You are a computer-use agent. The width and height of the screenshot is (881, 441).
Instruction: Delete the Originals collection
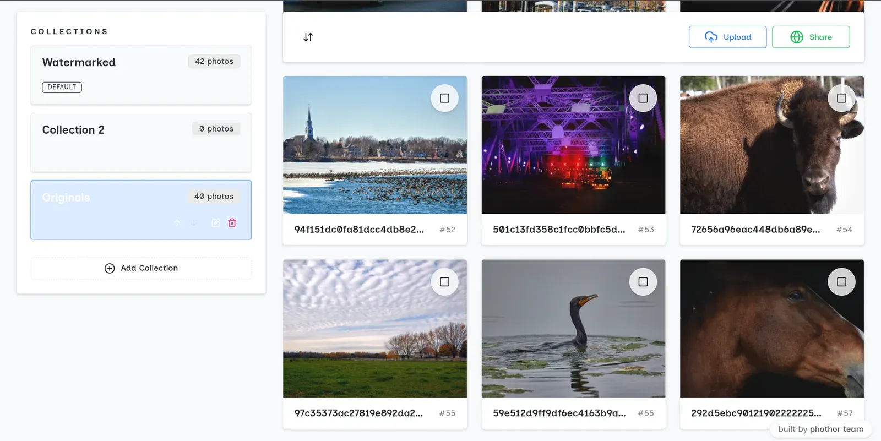tap(232, 223)
